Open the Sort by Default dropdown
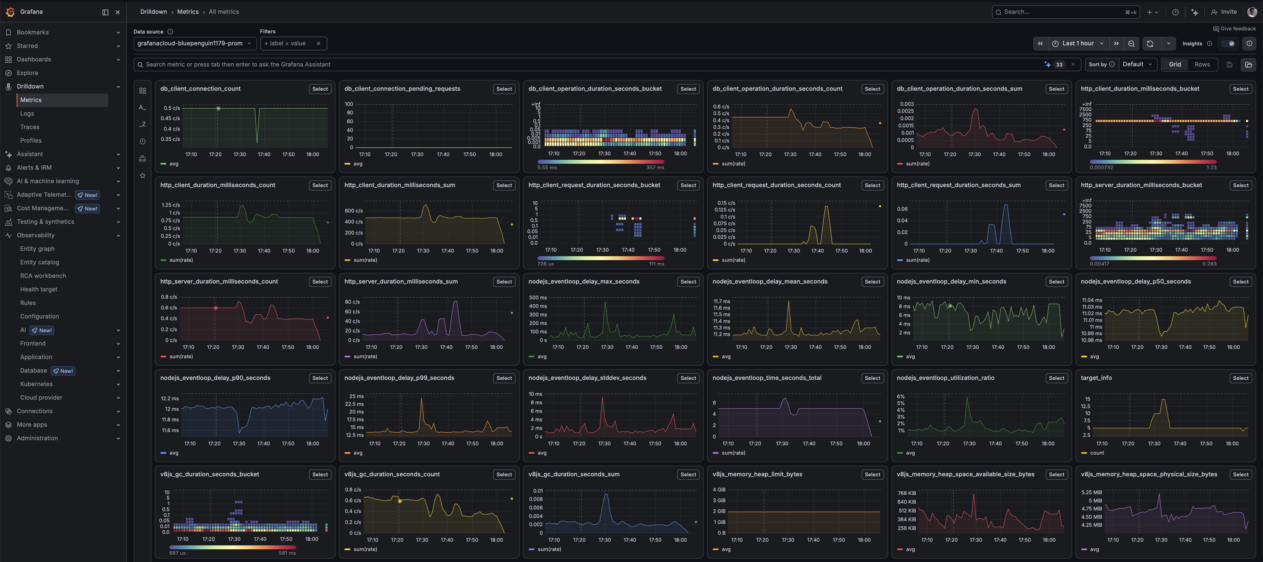This screenshot has width=1263, height=562. [1138, 65]
